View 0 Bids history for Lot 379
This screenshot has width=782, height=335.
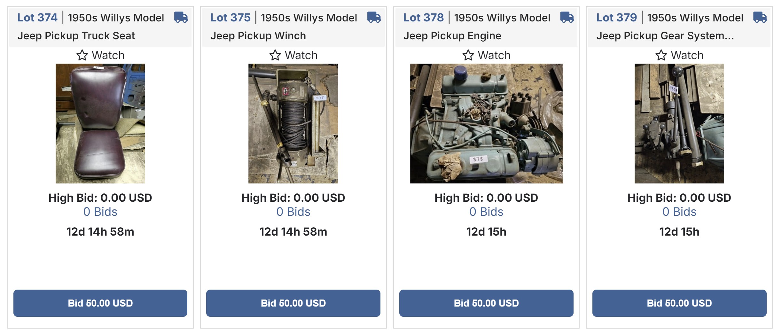click(x=679, y=212)
